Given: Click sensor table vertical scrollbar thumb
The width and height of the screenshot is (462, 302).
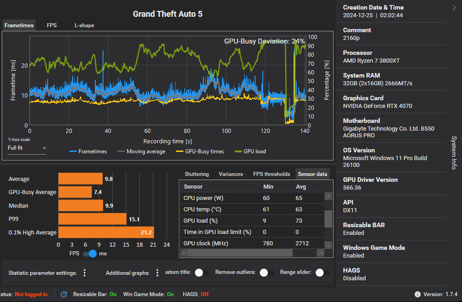Looking at the screenshot, I should tap(328, 219).
